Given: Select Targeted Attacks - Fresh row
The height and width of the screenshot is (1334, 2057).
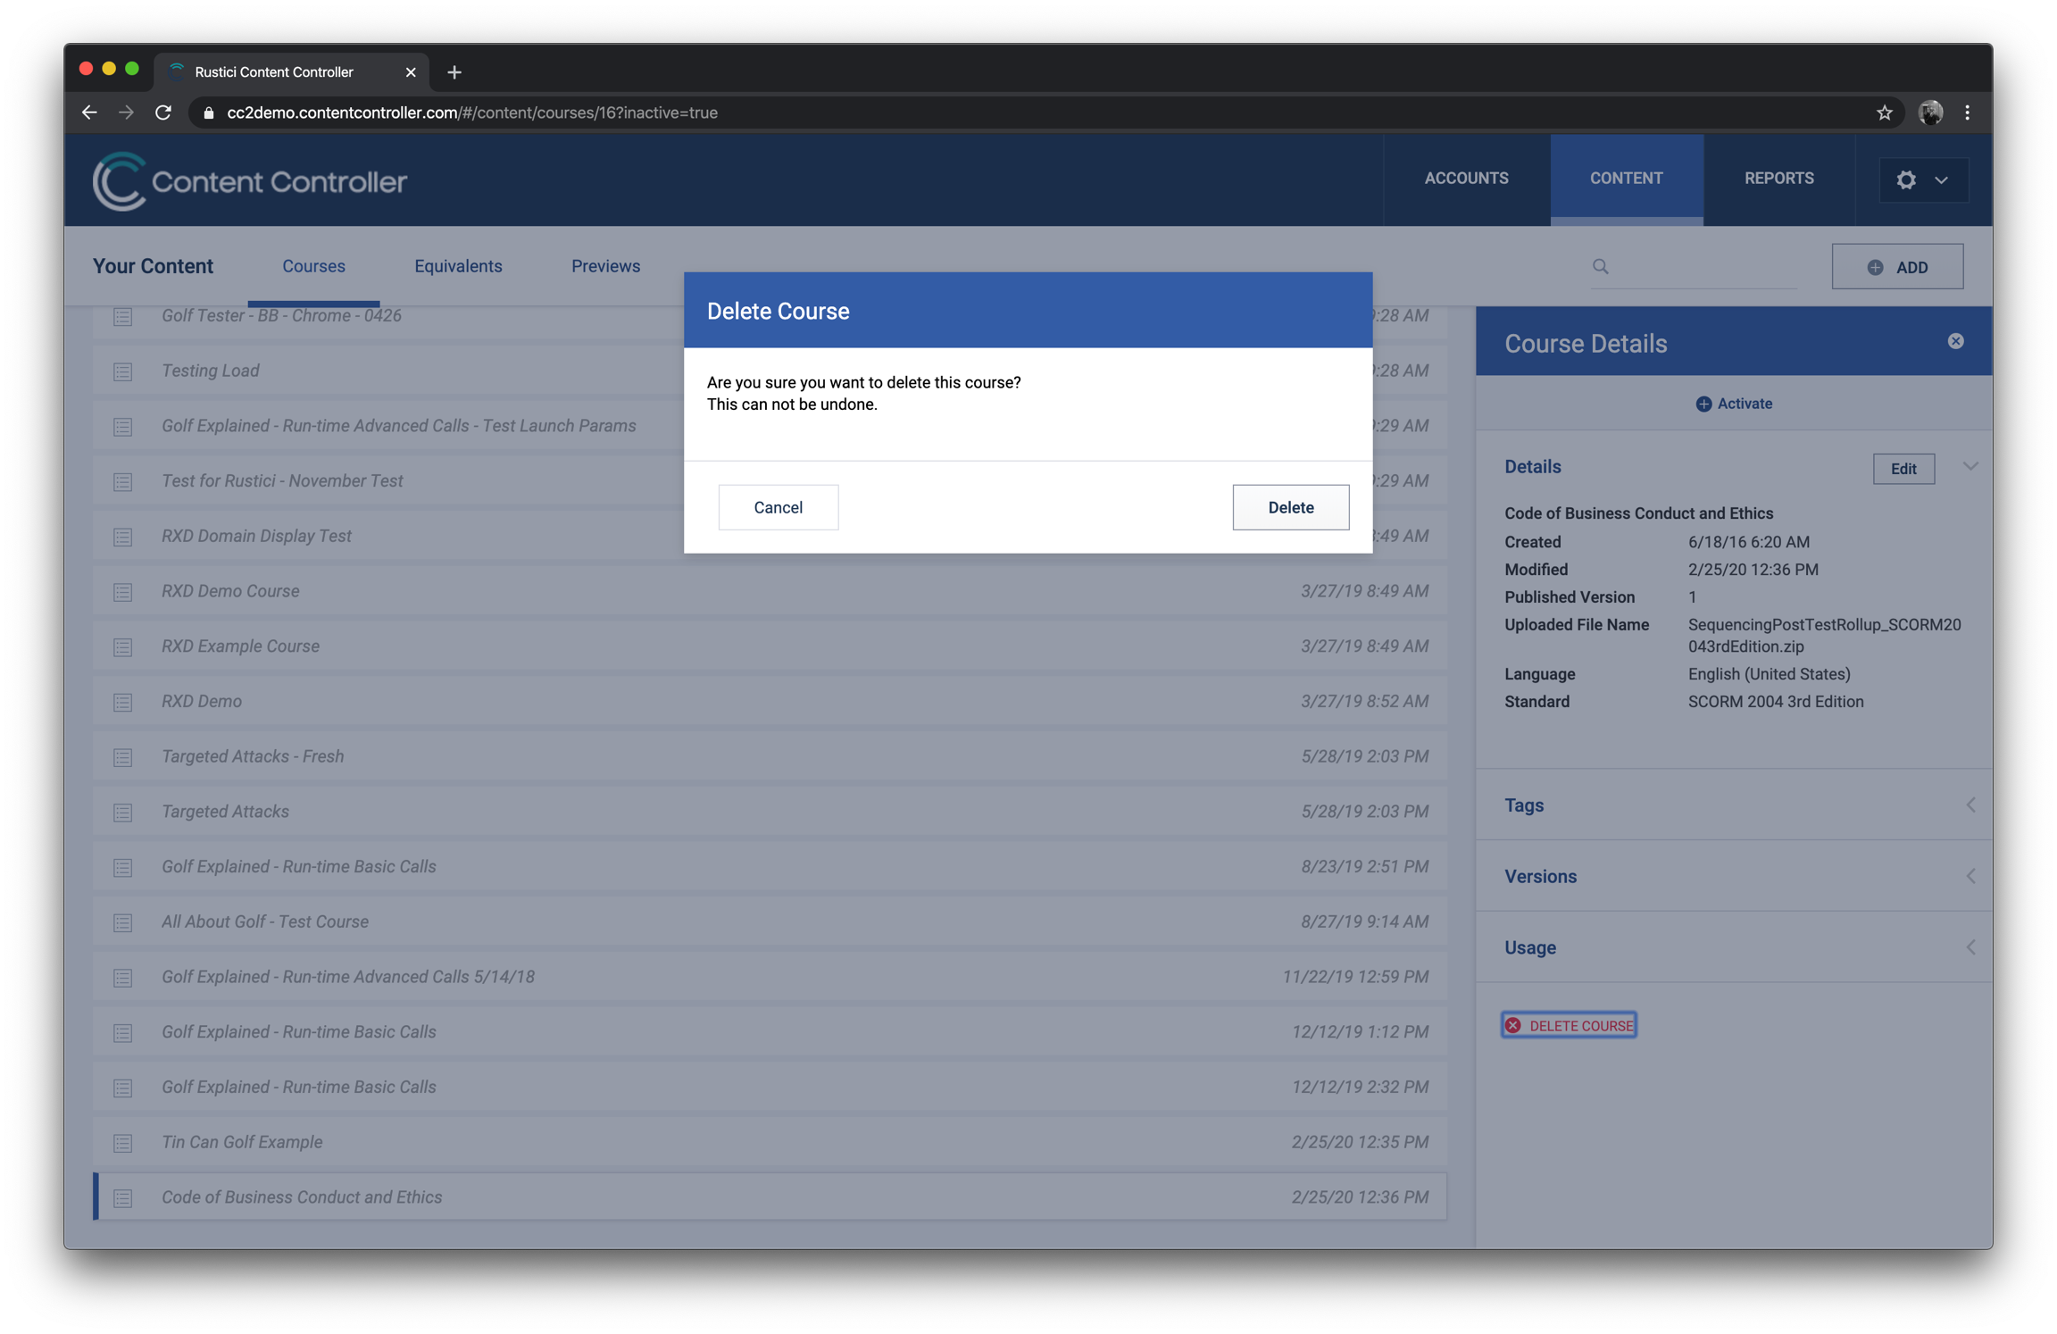Looking at the screenshot, I should 770,756.
